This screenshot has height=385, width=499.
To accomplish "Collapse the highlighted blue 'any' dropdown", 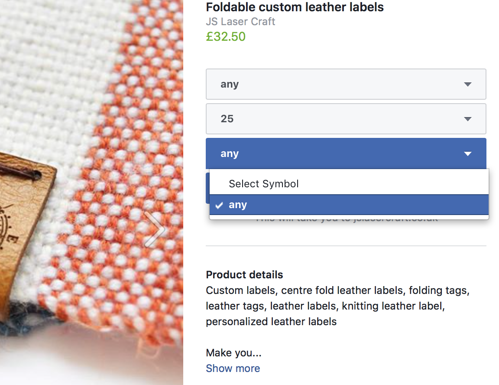I will click(346, 153).
